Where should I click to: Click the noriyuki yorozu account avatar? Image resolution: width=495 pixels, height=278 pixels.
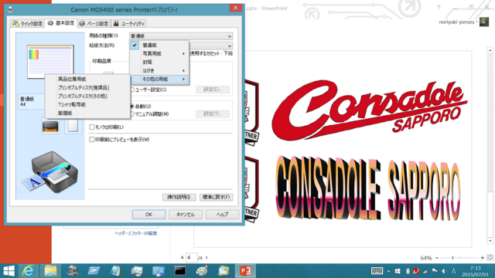coord(484,22)
